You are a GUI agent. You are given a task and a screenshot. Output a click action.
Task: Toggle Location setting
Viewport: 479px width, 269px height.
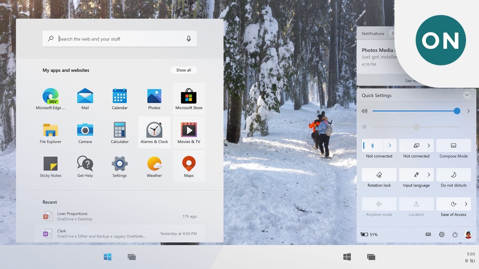click(416, 204)
